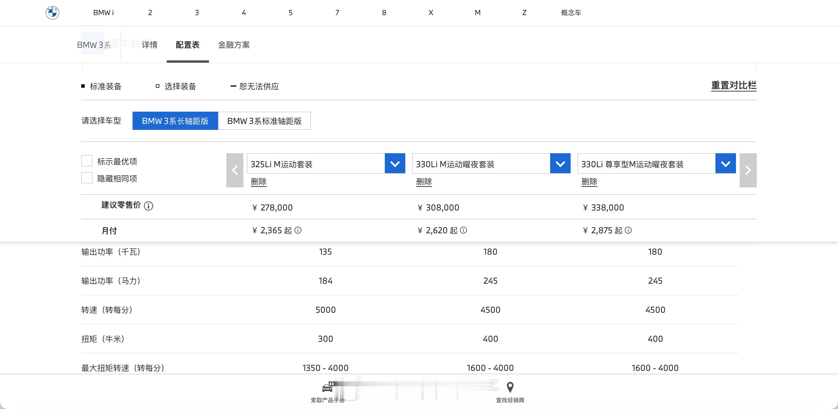The width and height of the screenshot is (838, 409).
Task: Open info icon next to ¥ 2,620 起
Action: point(463,230)
